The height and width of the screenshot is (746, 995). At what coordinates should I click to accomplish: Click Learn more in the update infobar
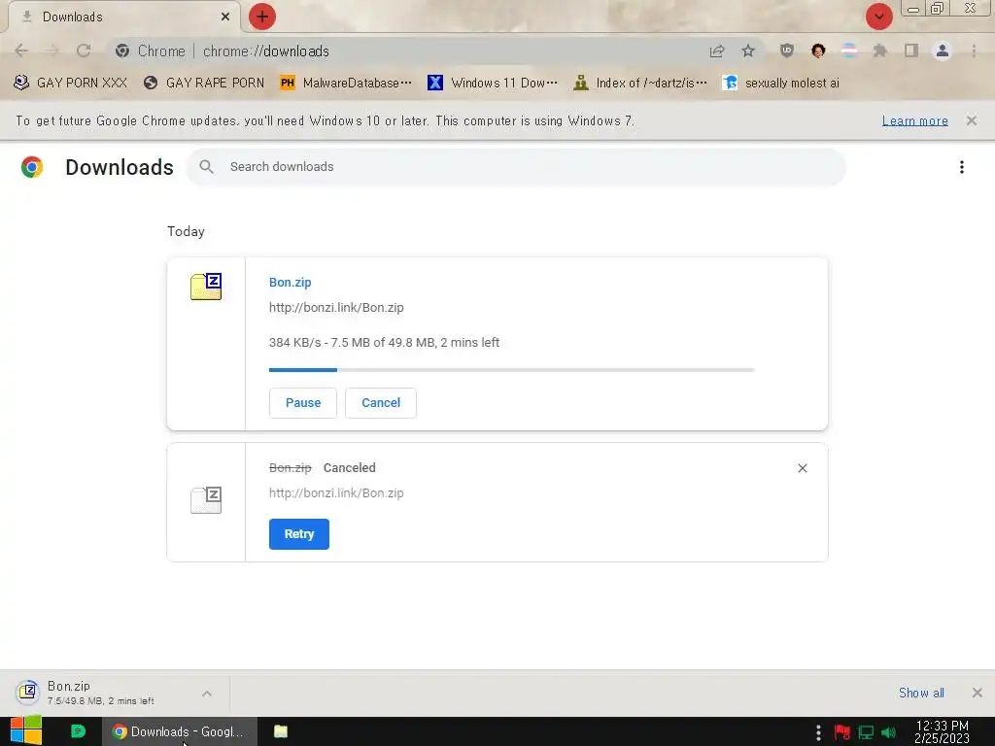click(x=915, y=120)
